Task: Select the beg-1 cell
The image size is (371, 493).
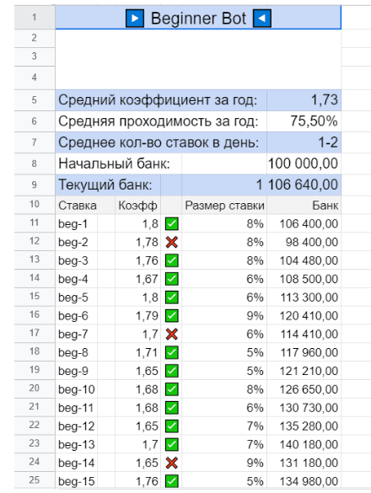Action: 77,224
